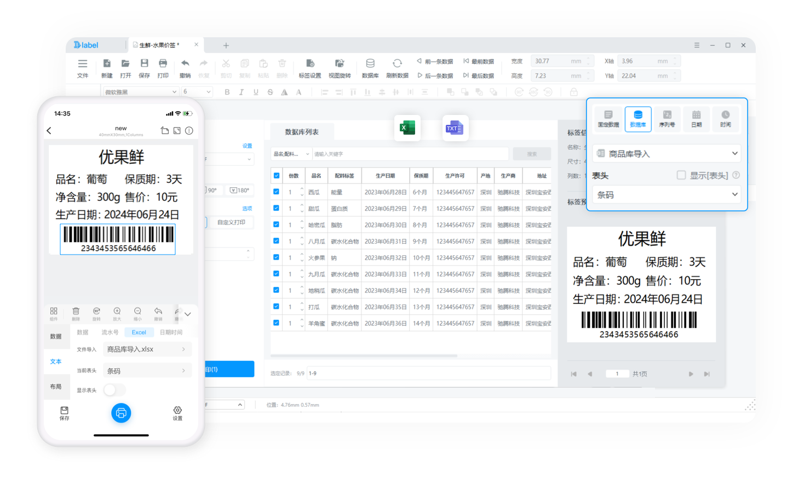The height and width of the screenshot is (484, 793).
Task: Uncheck the 火参果 row checkbox
Action: pos(277,257)
